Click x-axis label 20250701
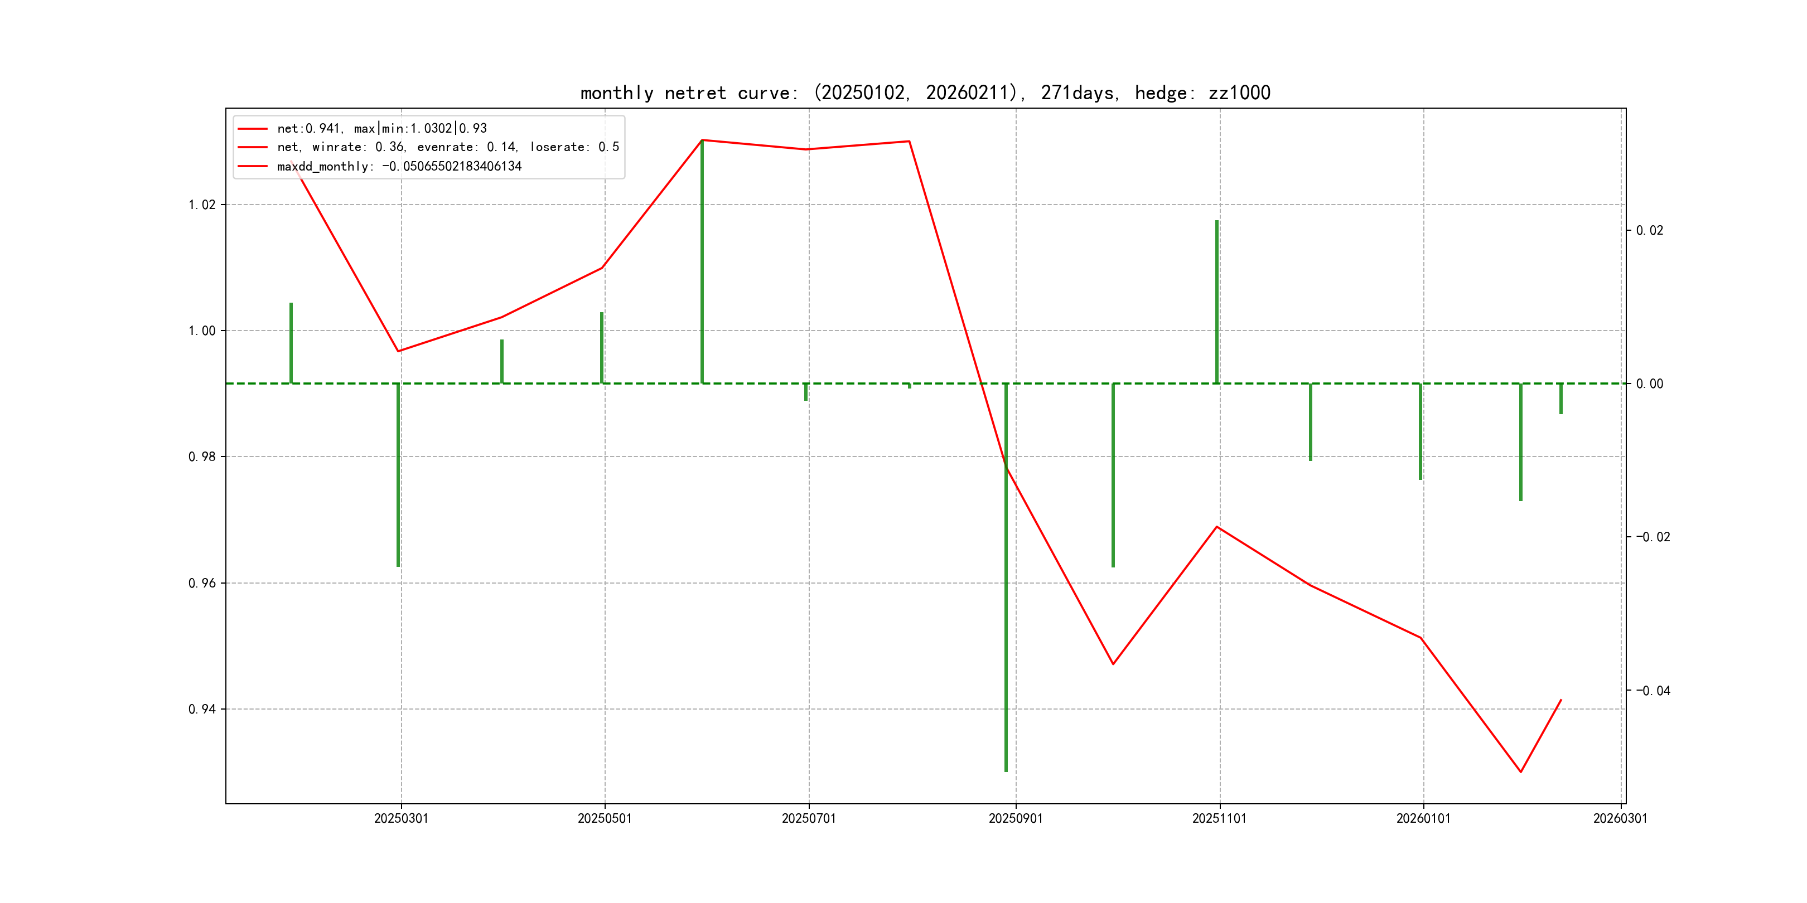This screenshot has height=903, width=1807. coord(808,818)
